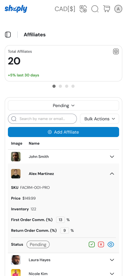This screenshot has width=127, height=276.
Task: Click the search magnifier in header
Action: tap(95, 9)
